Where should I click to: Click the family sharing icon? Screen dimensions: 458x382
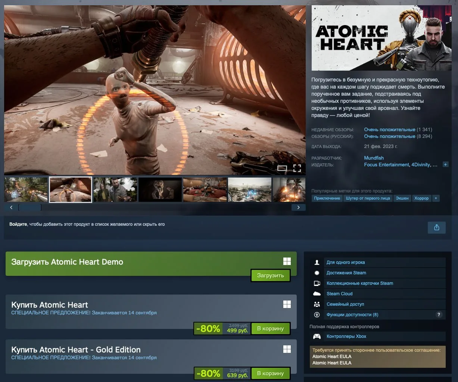[317, 304]
